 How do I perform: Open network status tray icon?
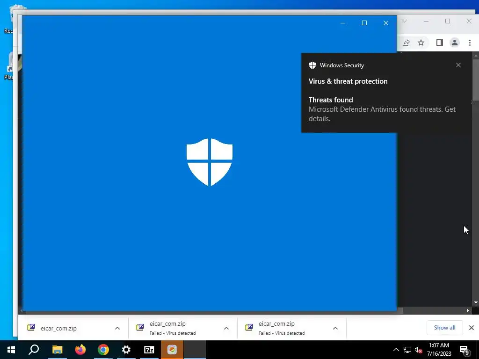pos(407,350)
